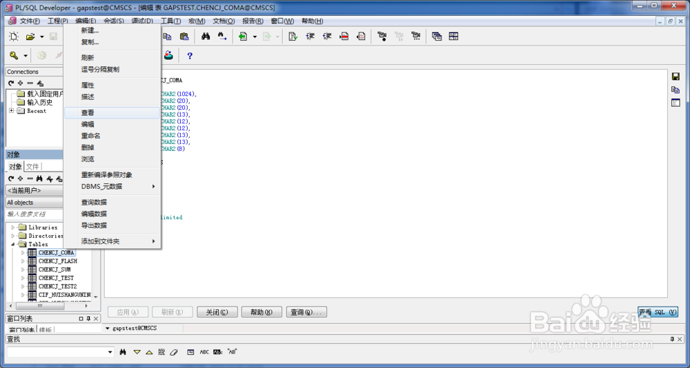Choose 重命名 from the context menu
The width and height of the screenshot is (690, 368).
112,136
